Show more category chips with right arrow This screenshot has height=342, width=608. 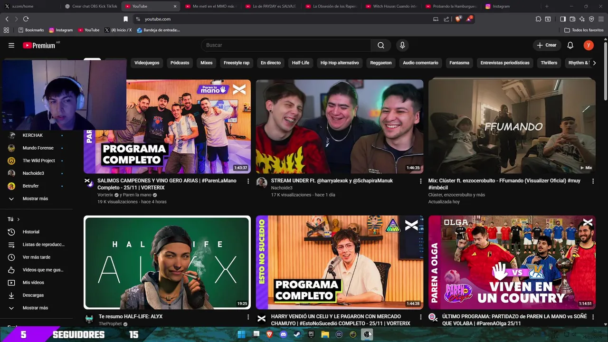pos(594,63)
